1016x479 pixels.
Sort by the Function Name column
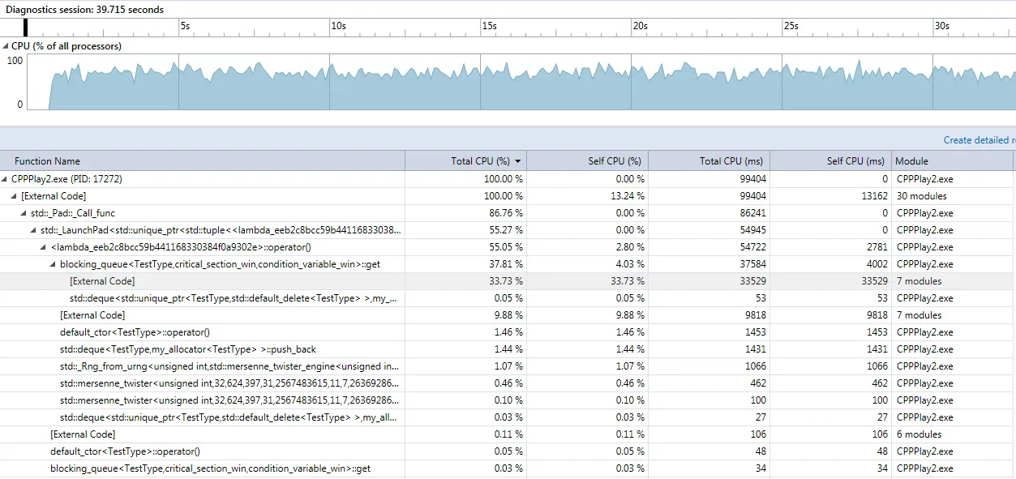203,160
